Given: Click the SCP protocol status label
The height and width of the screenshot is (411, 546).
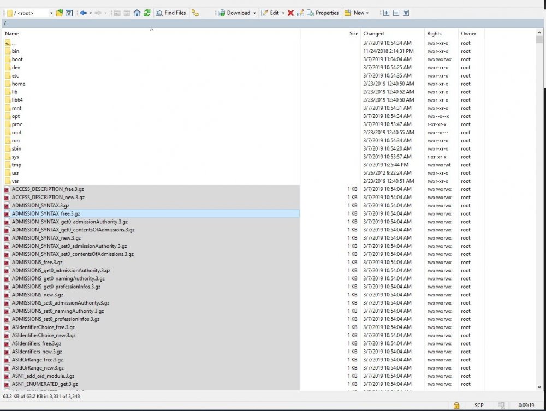Looking at the screenshot, I should pos(479,406).
